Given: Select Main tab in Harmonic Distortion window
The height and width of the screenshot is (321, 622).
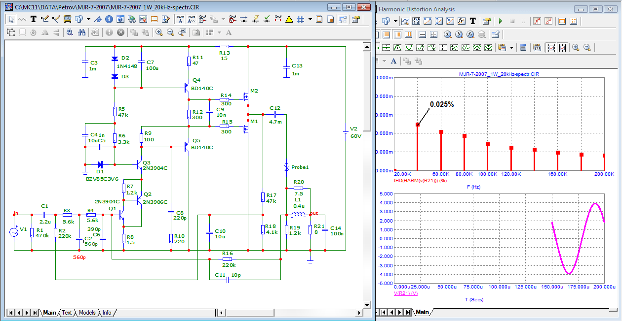Looking at the screenshot, I should pyautogui.click(x=422, y=312).
